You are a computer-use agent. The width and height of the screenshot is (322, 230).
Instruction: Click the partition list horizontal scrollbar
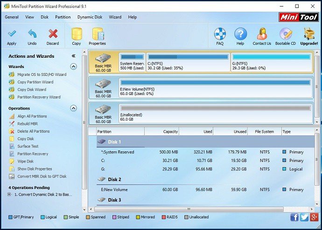189,209
